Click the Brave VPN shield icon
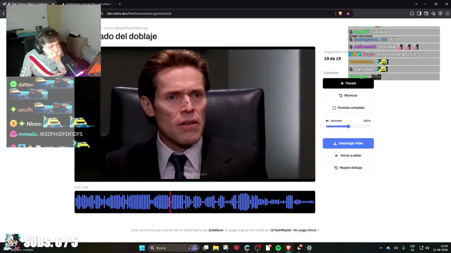 coord(440,13)
